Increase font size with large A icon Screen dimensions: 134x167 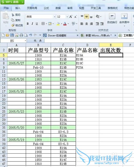click(x=71, y=17)
